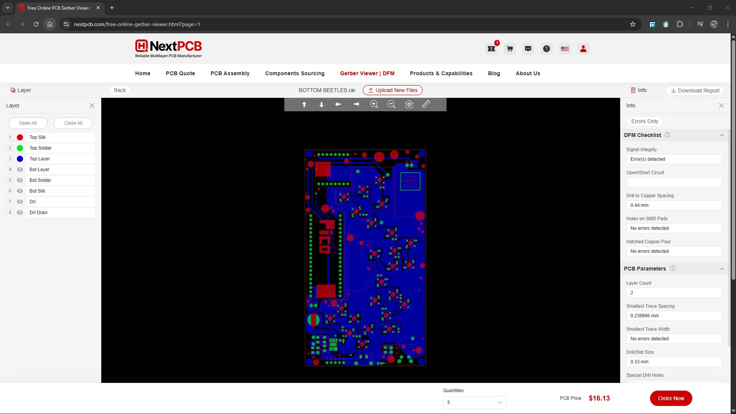
Task: Collapse the PCB Parameters section
Action: pos(722,269)
